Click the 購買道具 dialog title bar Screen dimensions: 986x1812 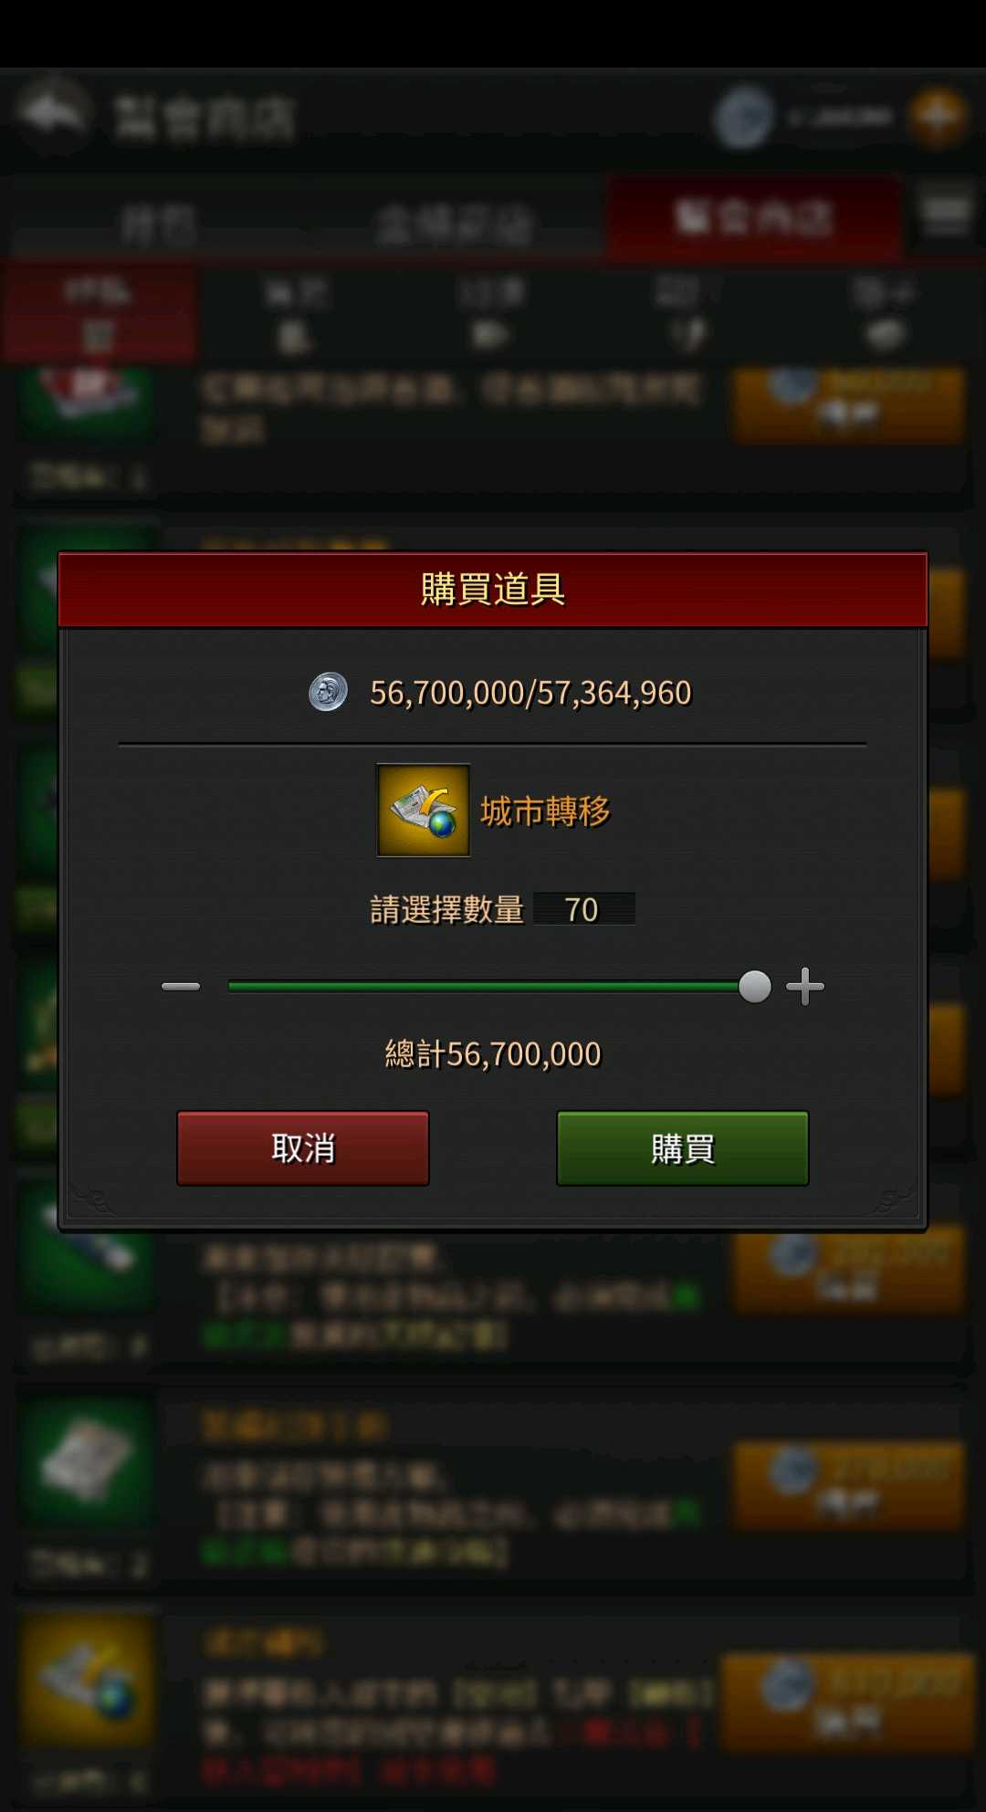[x=493, y=590]
